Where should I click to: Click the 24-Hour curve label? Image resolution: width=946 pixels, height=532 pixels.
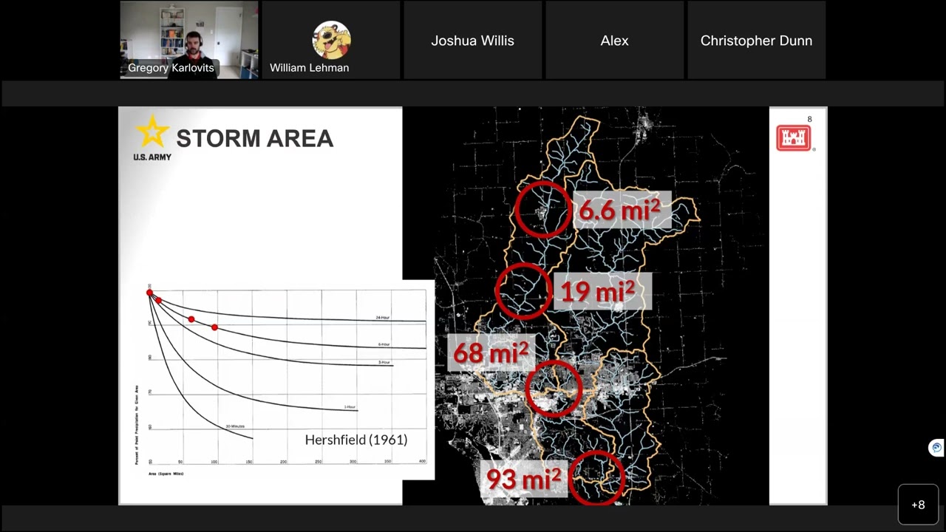click(x=382, y=318)
